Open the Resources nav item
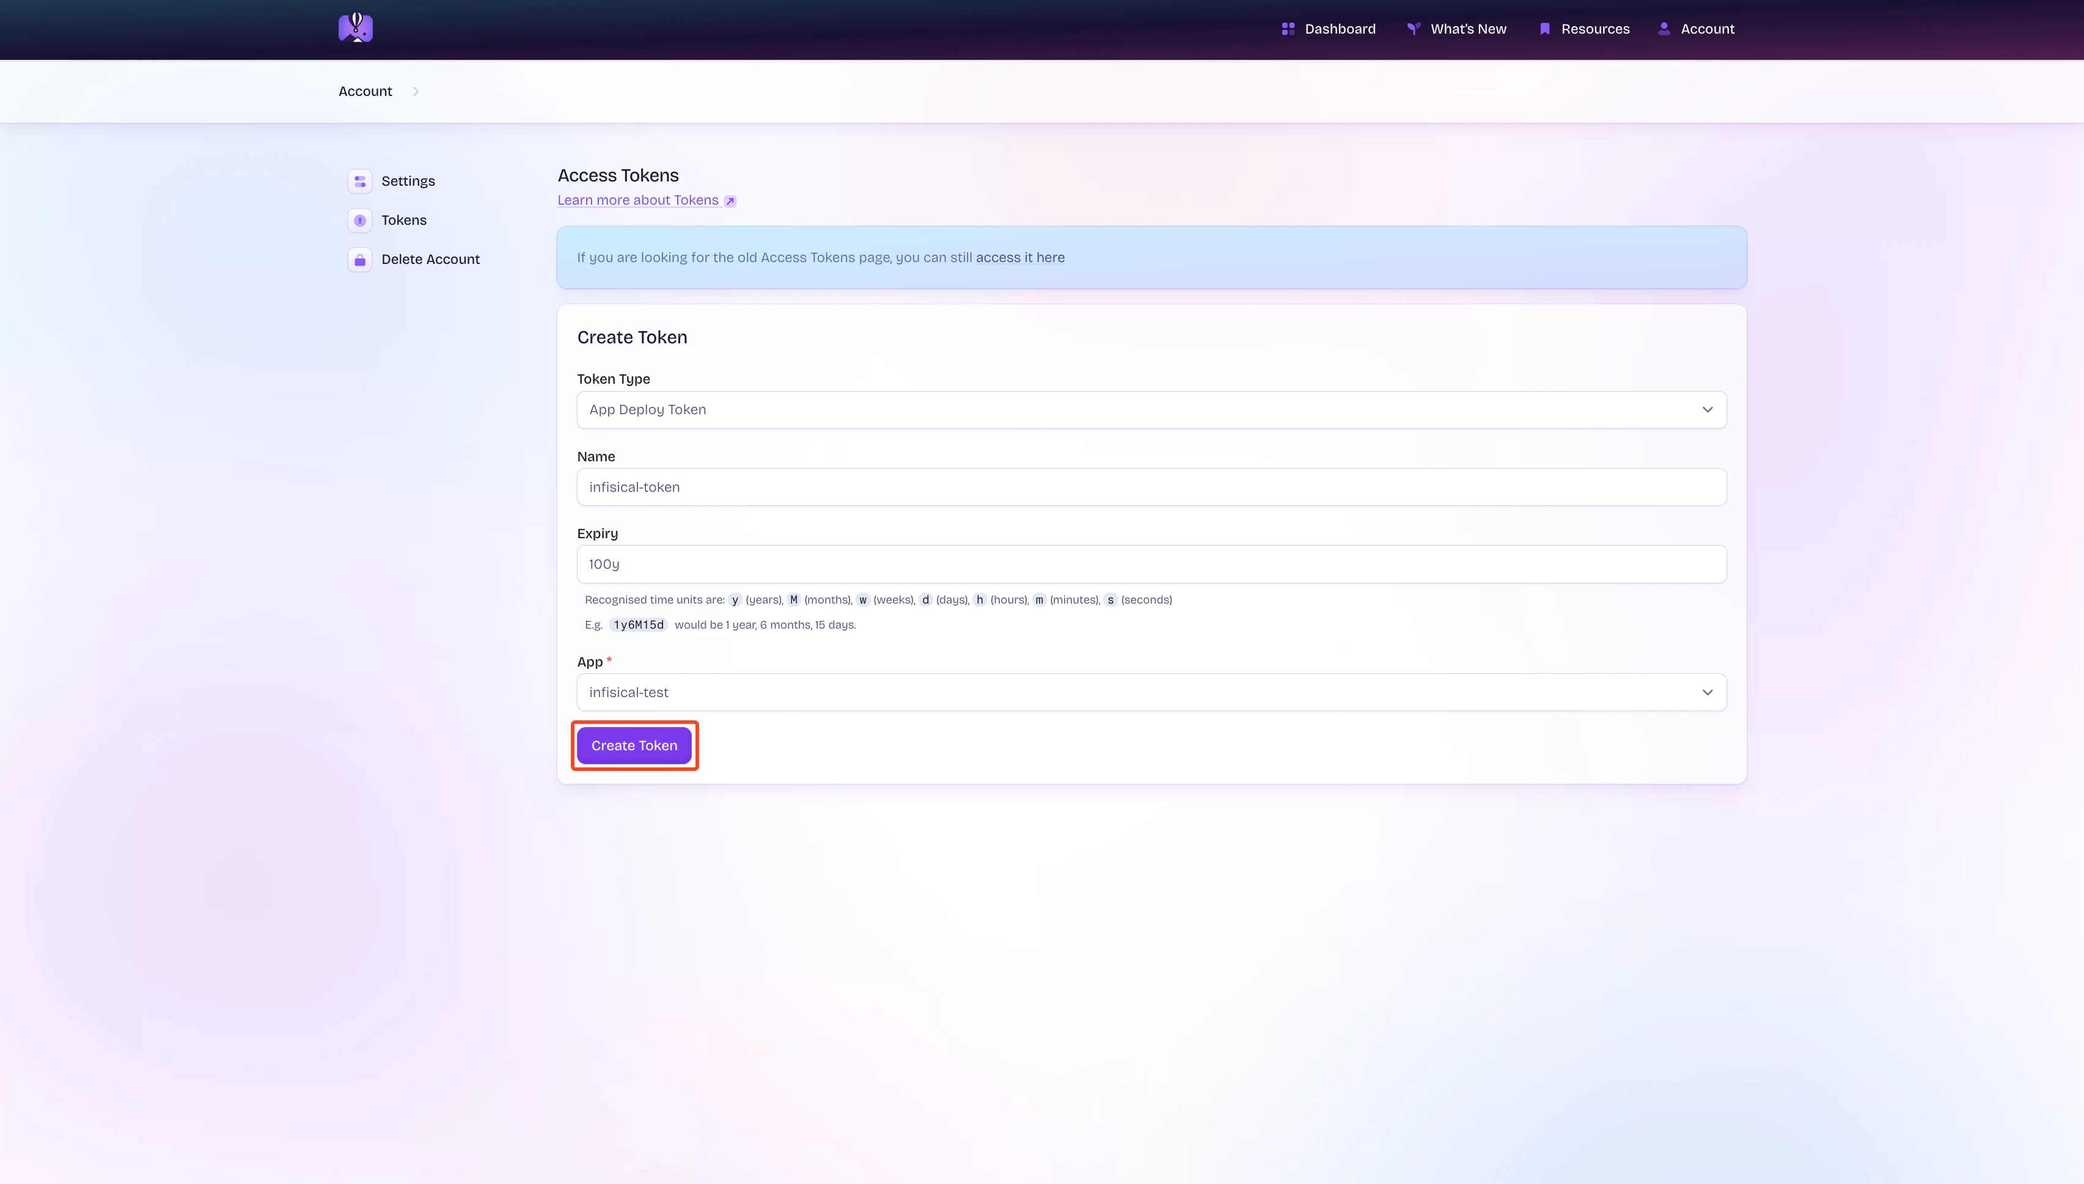2084x1184 pixels. click(x=1585, y=29)
